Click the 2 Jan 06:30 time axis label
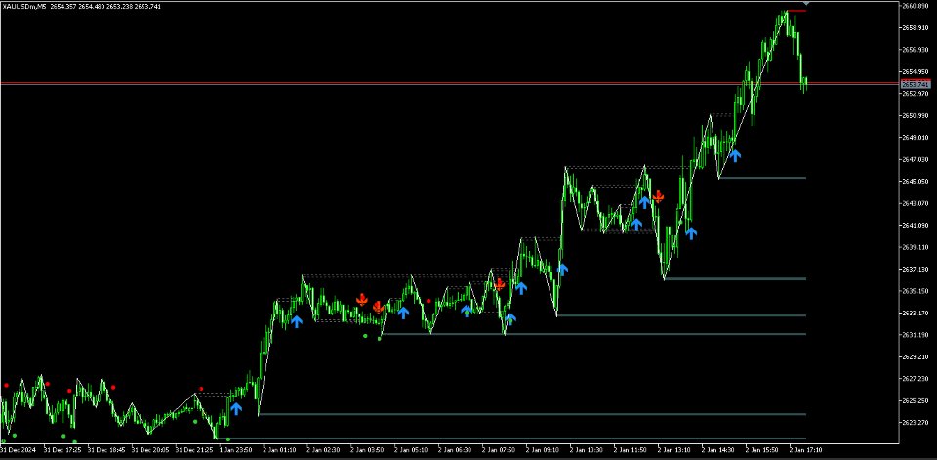This screenshot has height=460, width=937. click(x=456, y=449)
